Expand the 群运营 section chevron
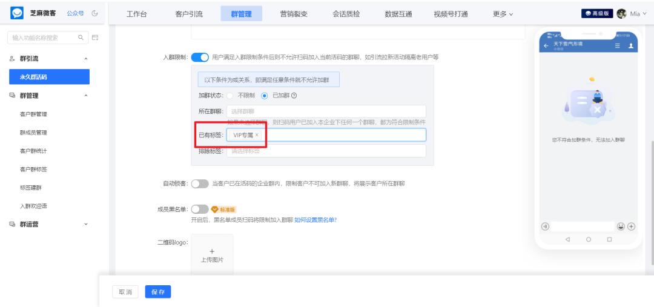 tap(86, 225)
